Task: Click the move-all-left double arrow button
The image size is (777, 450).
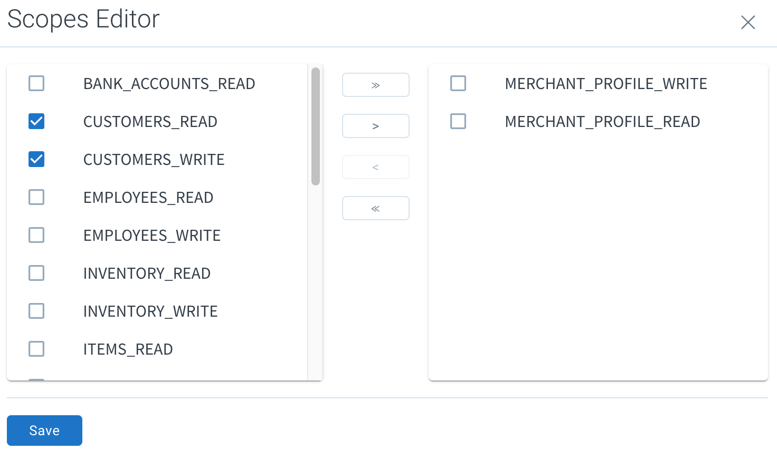Action: (x=375, y=208)
